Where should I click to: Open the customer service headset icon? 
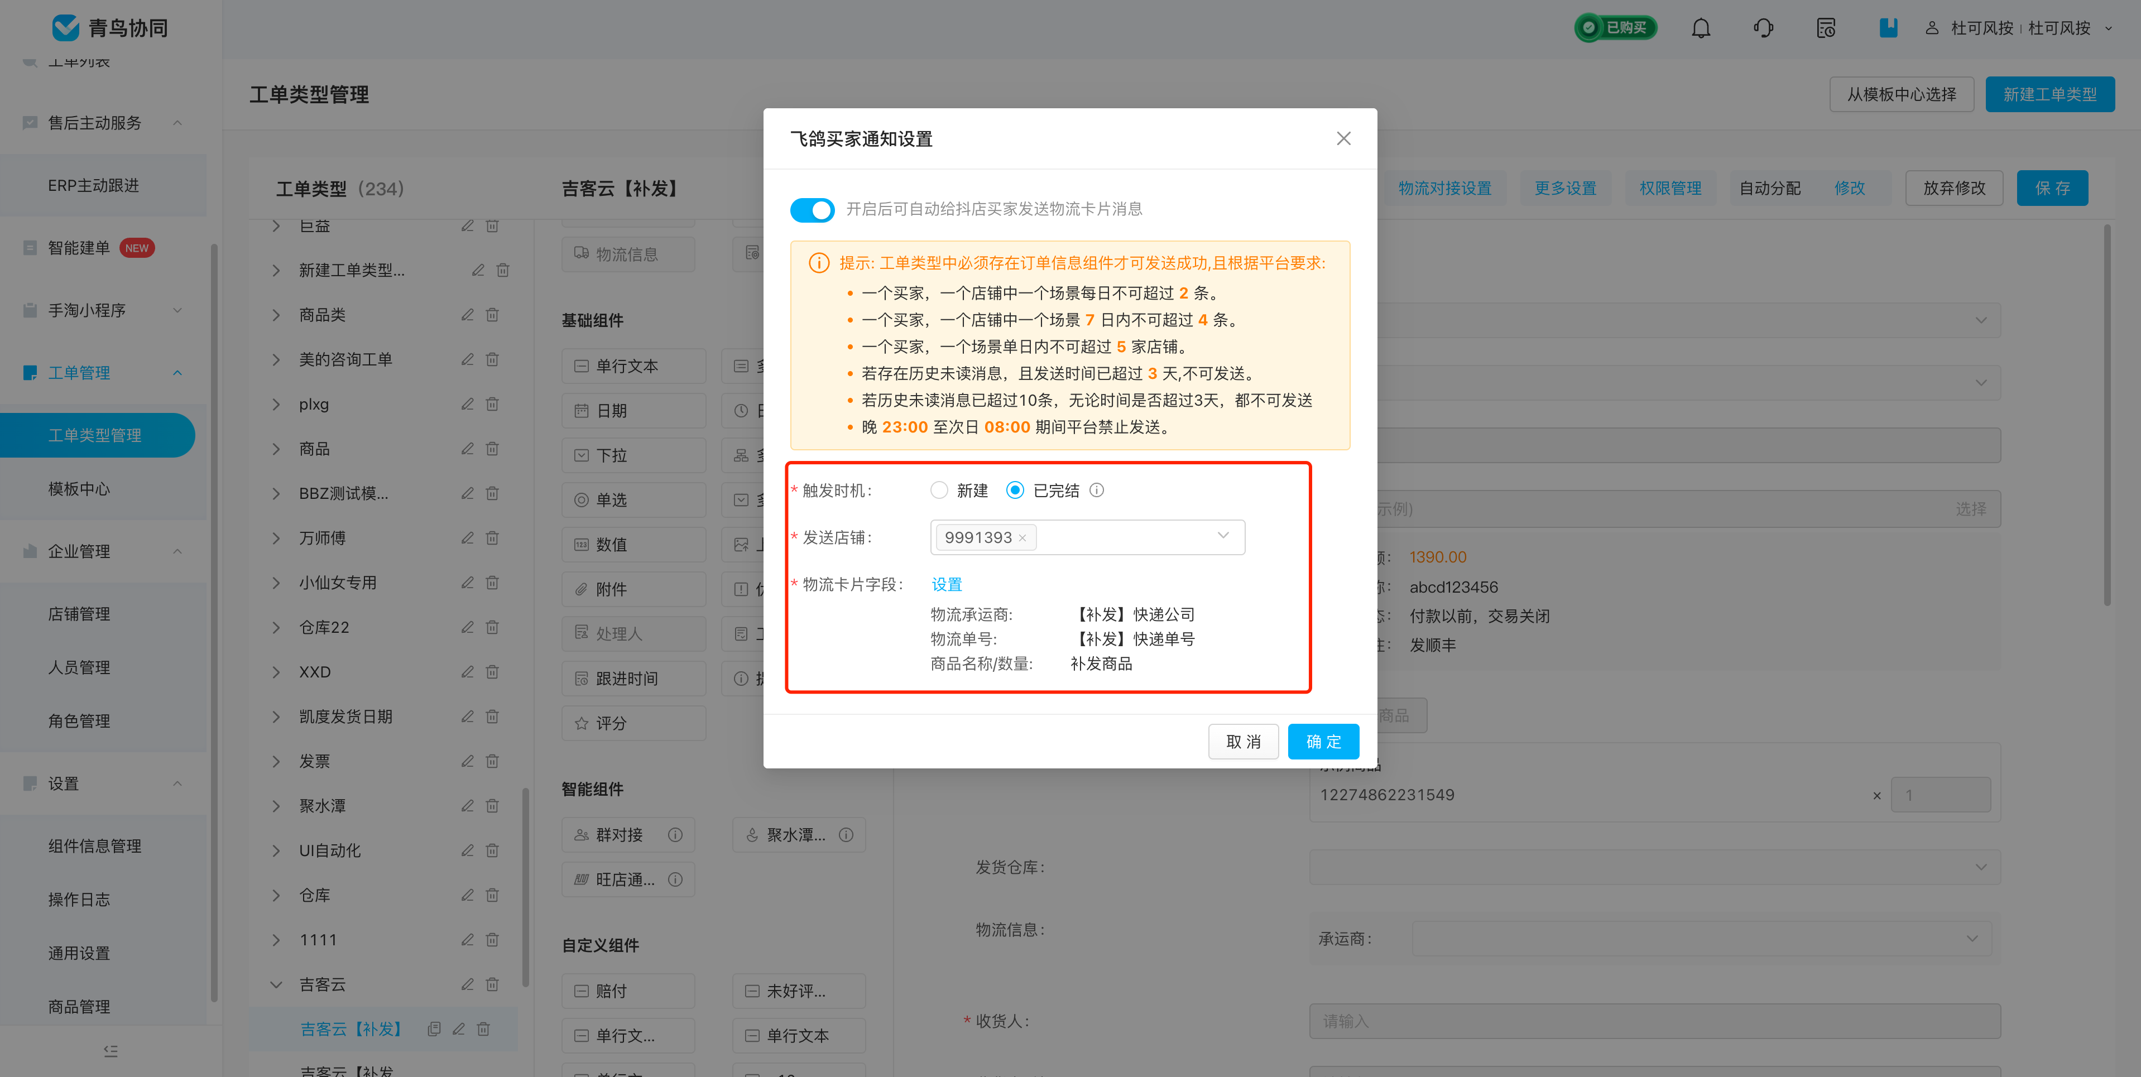1763,28
